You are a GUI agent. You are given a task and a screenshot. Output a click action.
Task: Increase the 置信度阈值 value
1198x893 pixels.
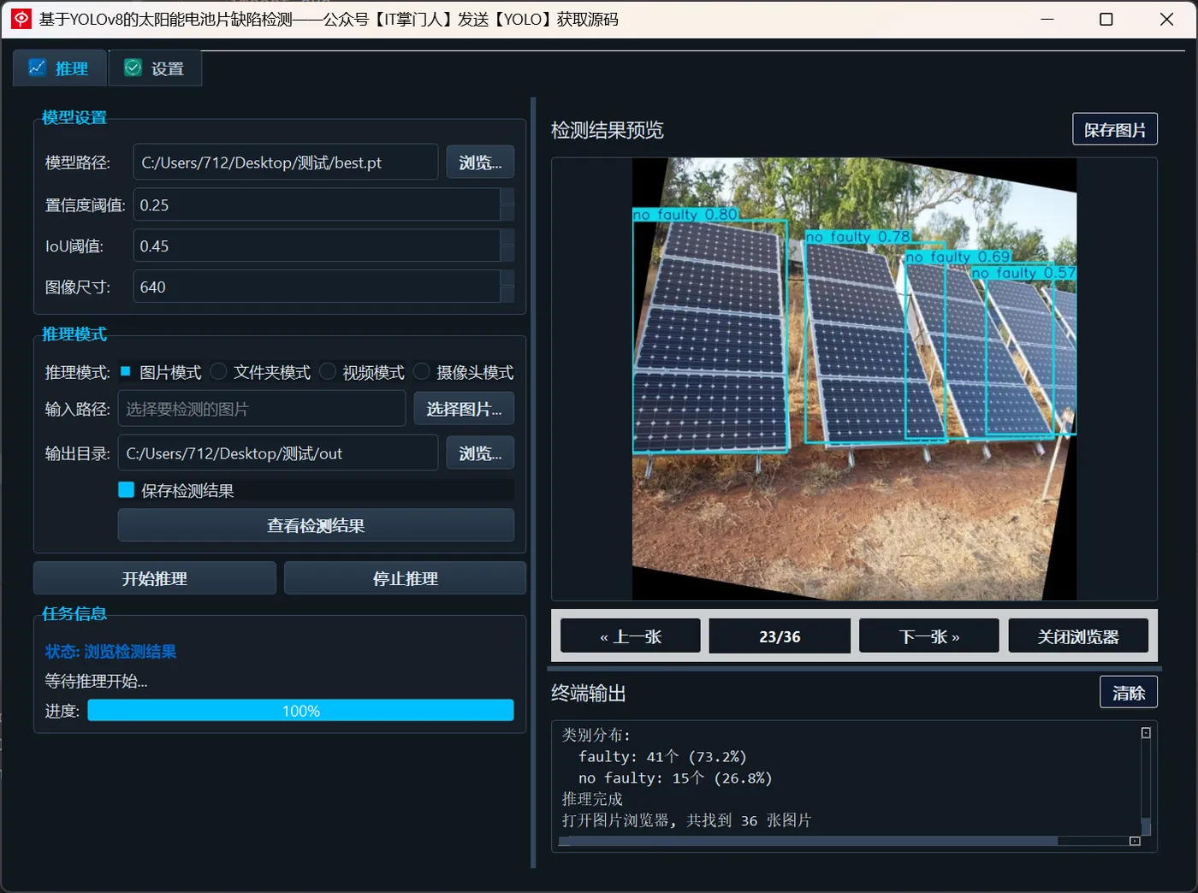507,196
